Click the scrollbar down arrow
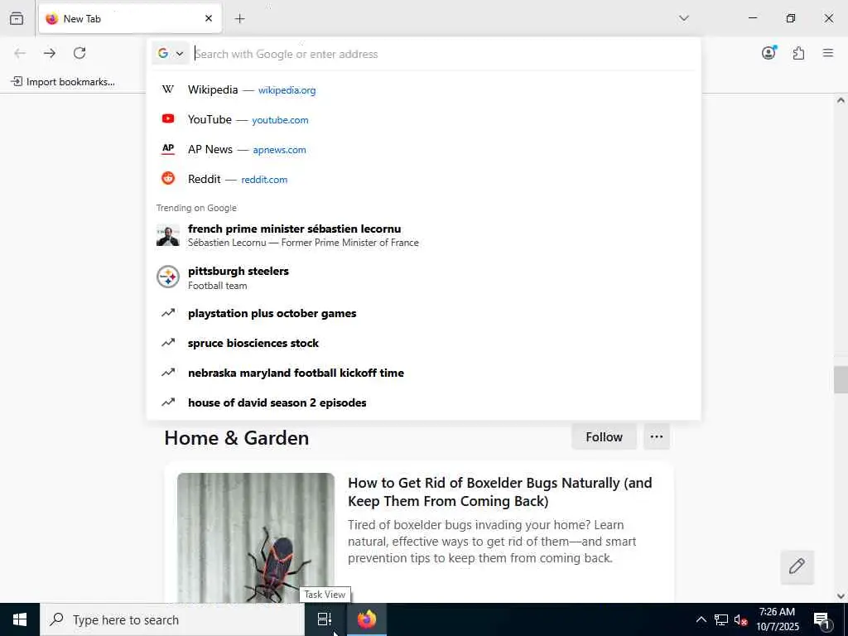 (x=841, y=596)
